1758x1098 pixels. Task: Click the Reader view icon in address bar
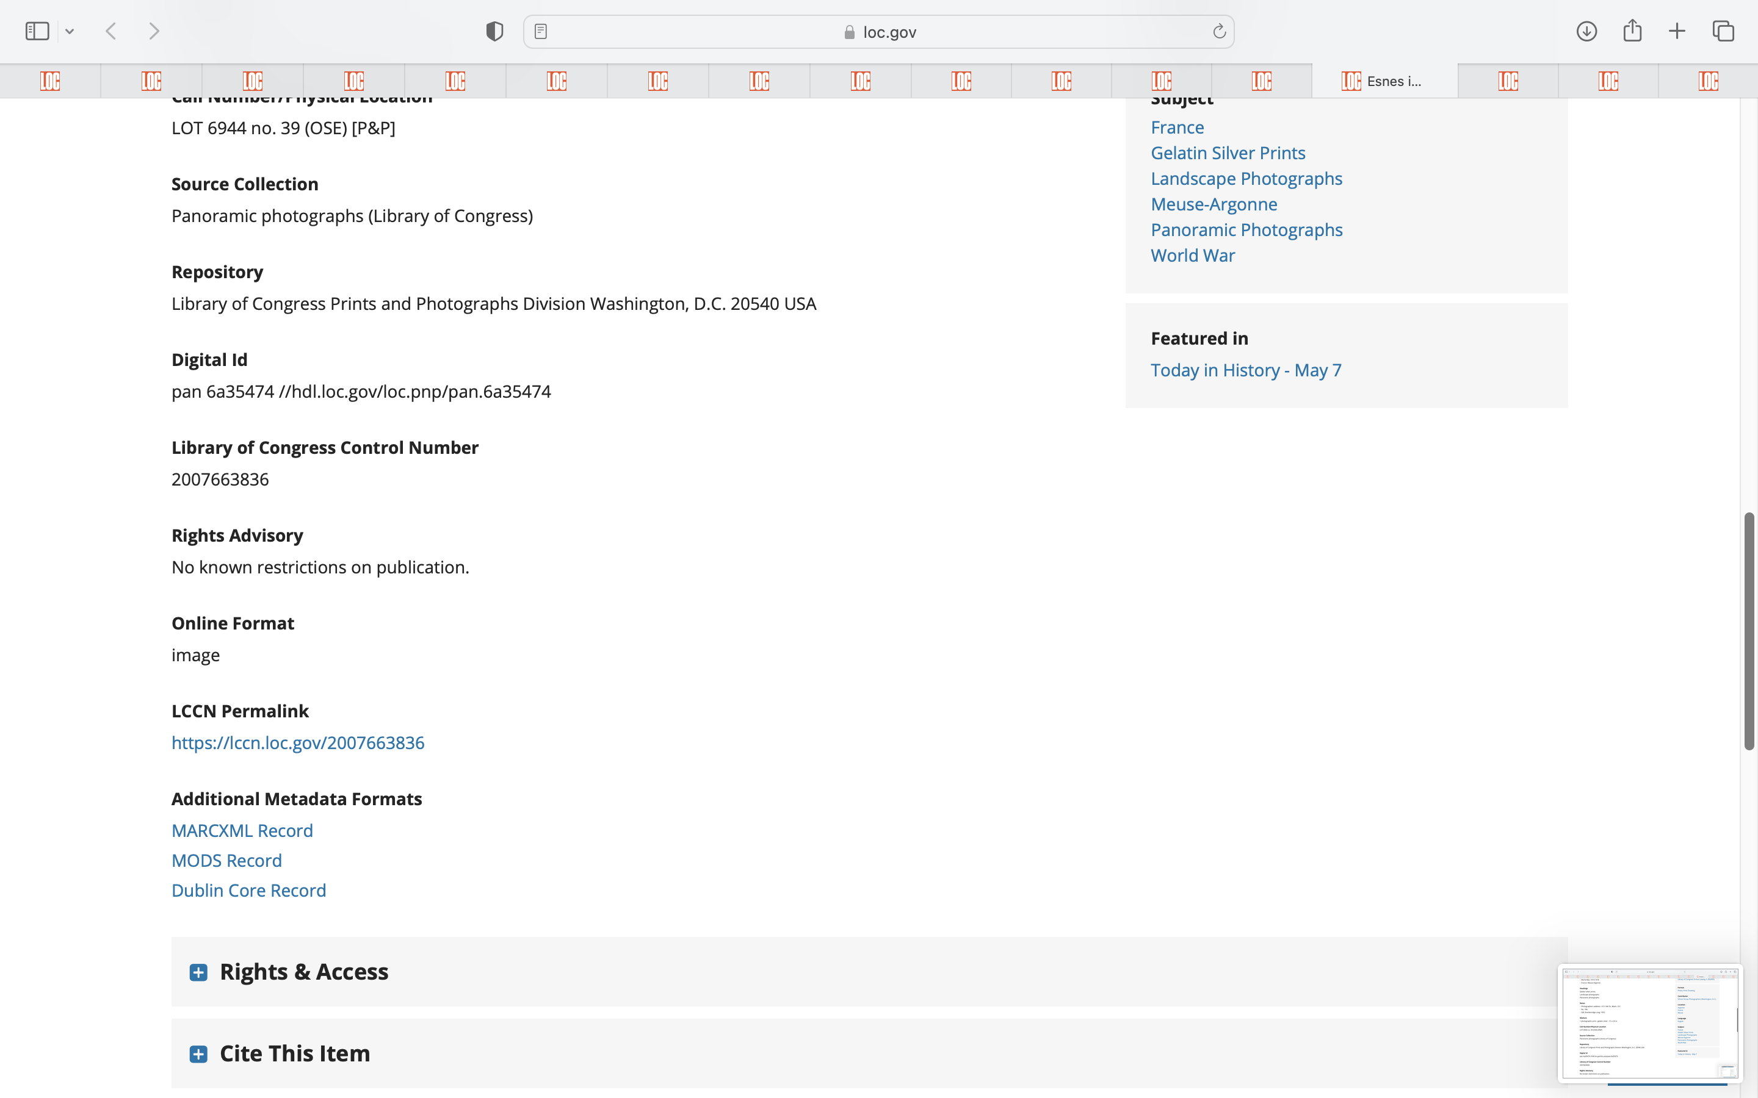pyautogui.click(x=540, y=31)
